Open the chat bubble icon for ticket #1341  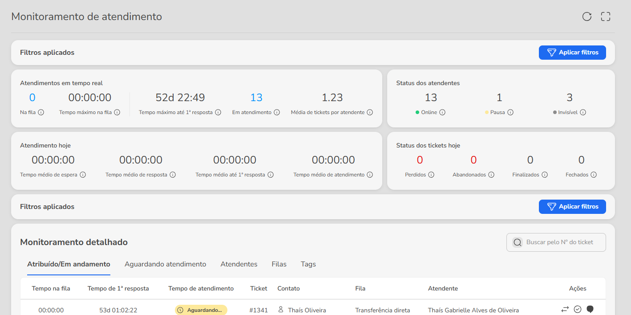click(x=590, y=309)
